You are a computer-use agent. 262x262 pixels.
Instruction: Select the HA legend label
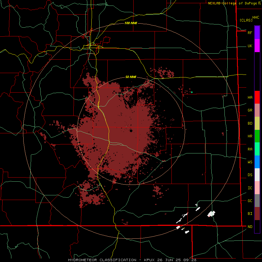pyautogui.click(x=250, y=98)
